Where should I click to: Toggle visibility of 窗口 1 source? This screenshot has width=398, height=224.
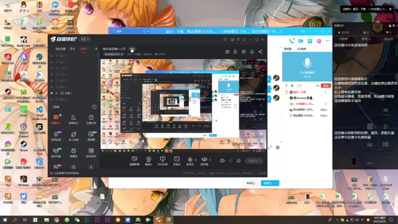tap(52, 62)
